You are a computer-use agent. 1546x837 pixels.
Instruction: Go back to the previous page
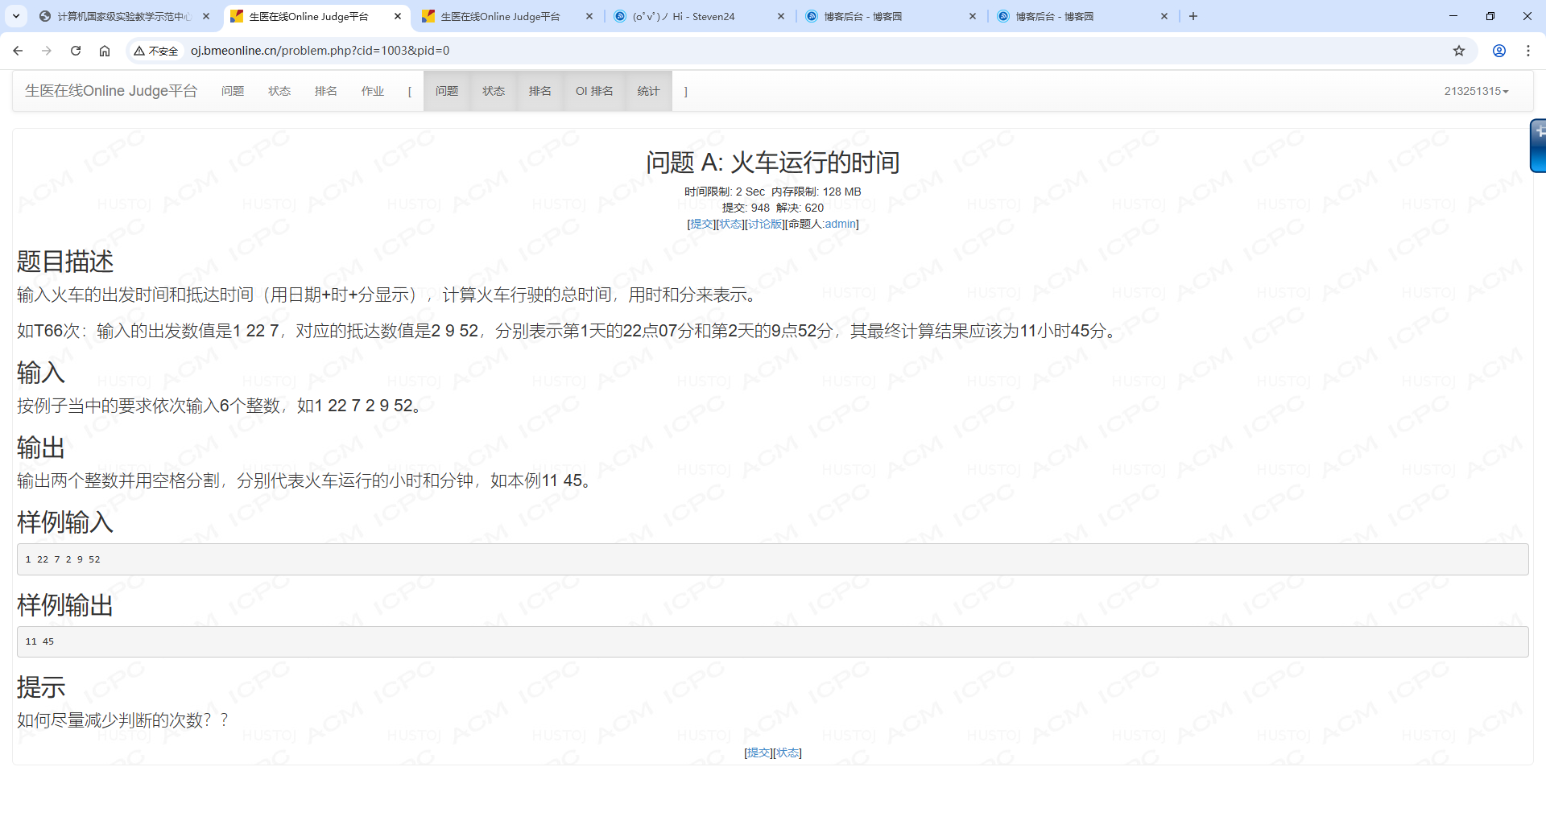click(x=18, y=51)
